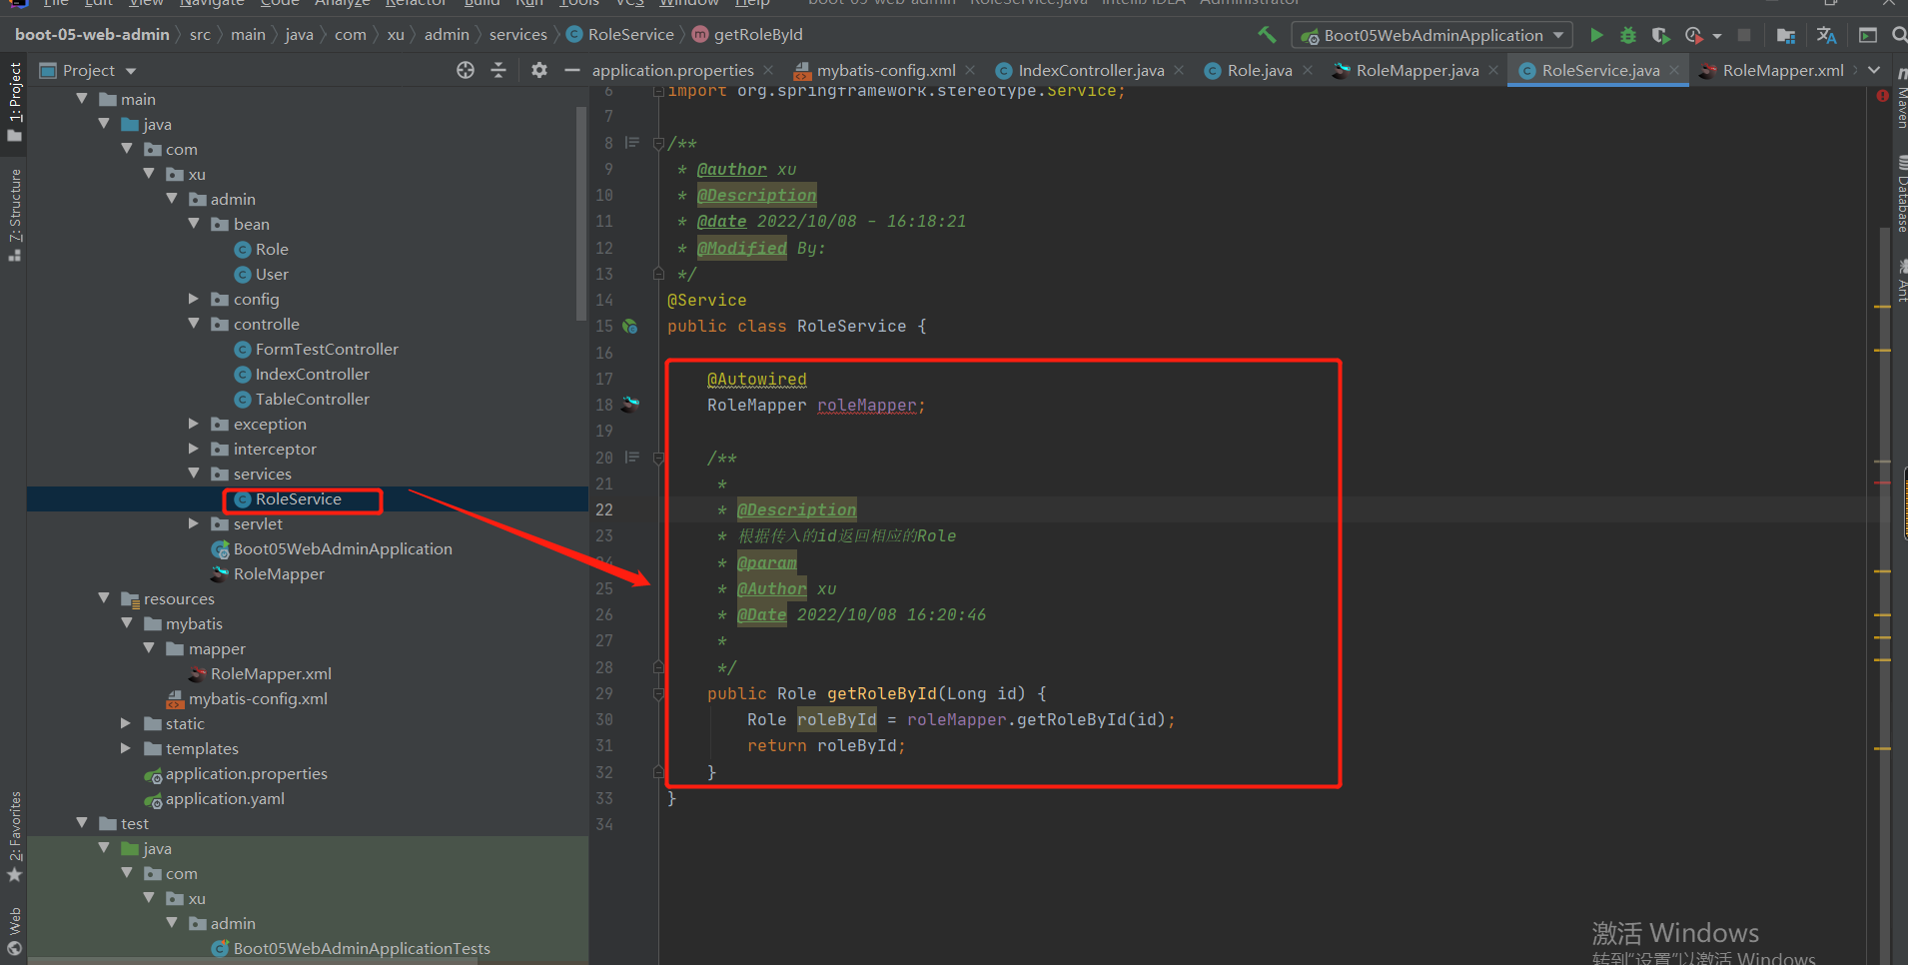Click the Build project hammer icon
Screen dimensions: 1908x965
click(x=1267, y=35)
